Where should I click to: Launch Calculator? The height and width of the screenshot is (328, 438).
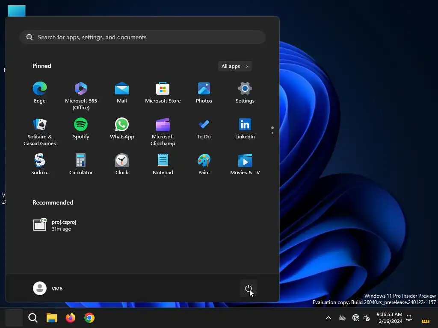pyautogui.click(x=81, y=164)
